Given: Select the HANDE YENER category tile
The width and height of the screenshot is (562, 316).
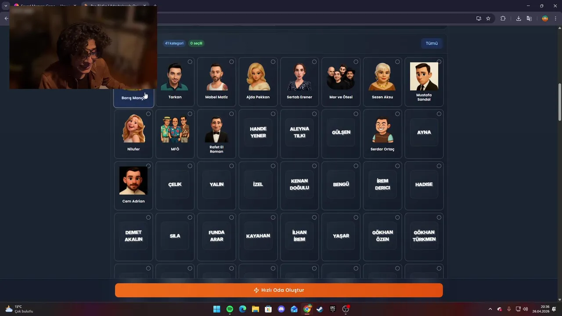Looking at the screenshot, I should click(258, 134).
